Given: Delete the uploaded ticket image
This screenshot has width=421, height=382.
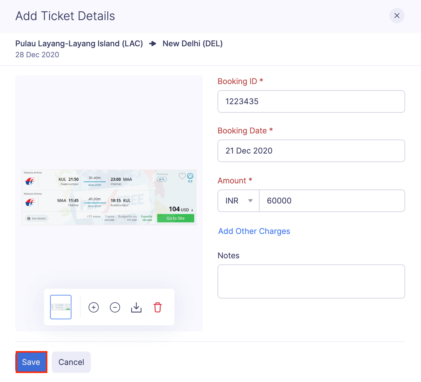Looking at the screenshot, I should click(157, 308).
